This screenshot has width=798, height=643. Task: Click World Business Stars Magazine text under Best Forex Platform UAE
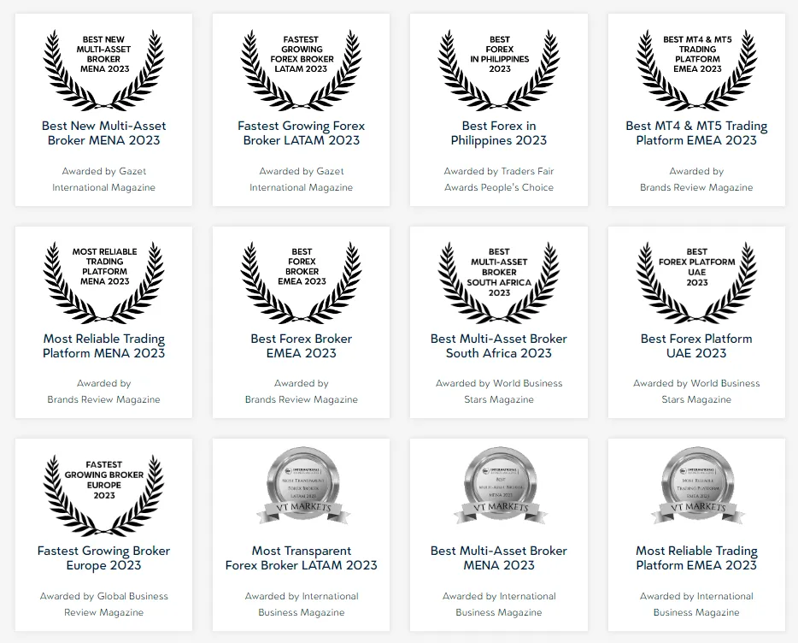[x=696, y=392]
